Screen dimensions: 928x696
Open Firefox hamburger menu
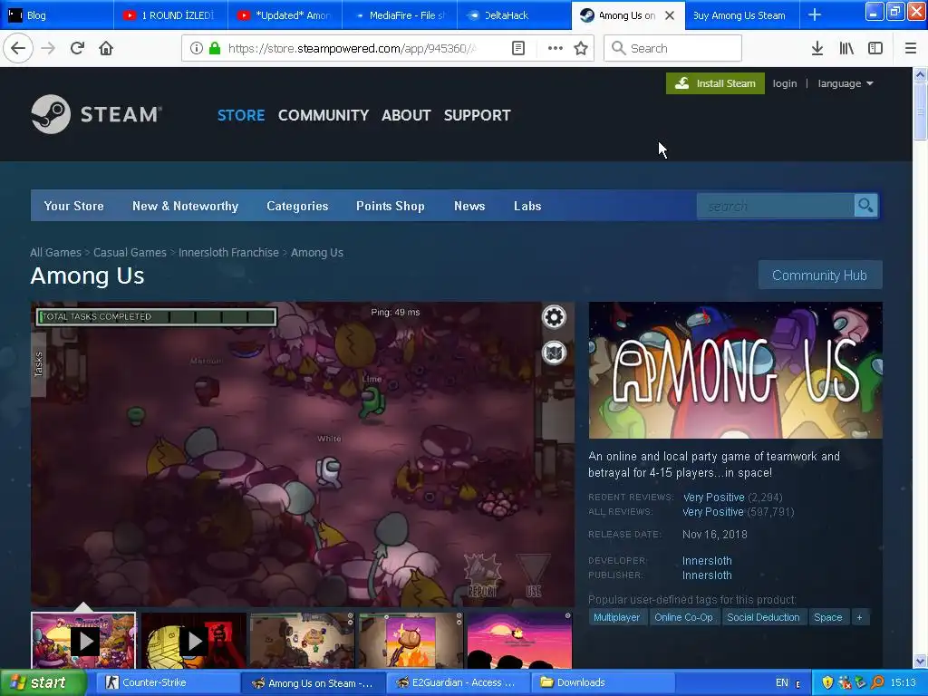point(910,48)
